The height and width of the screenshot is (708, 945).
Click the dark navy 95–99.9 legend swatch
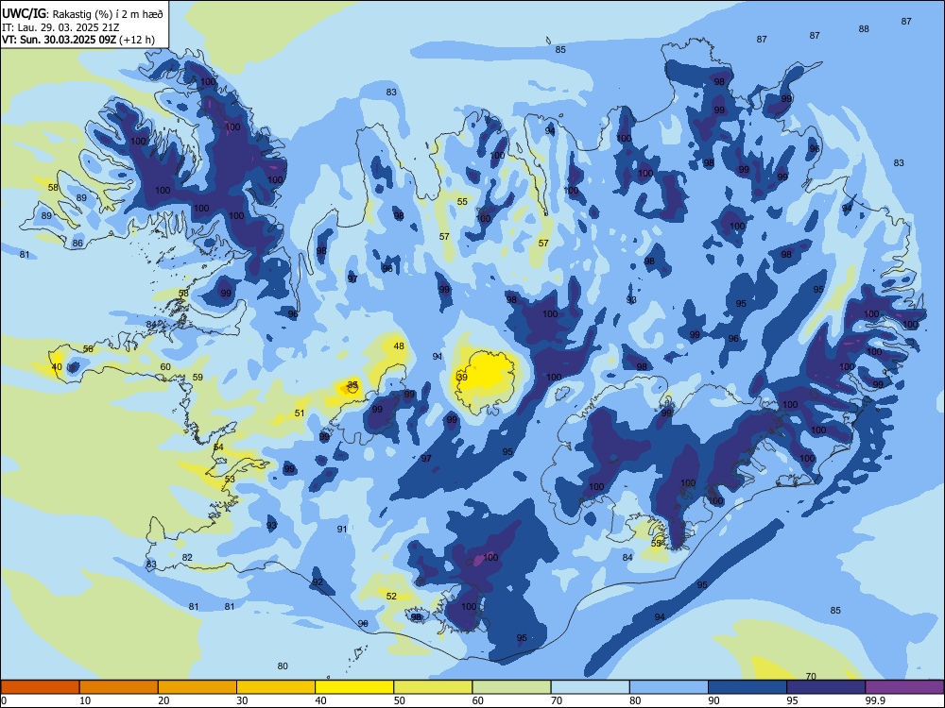826,687
